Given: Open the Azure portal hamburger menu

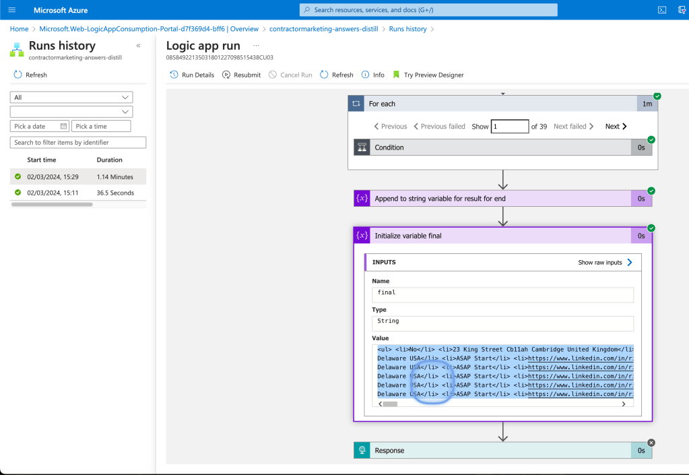Looking at the screenshot, I should coord(12,9).
